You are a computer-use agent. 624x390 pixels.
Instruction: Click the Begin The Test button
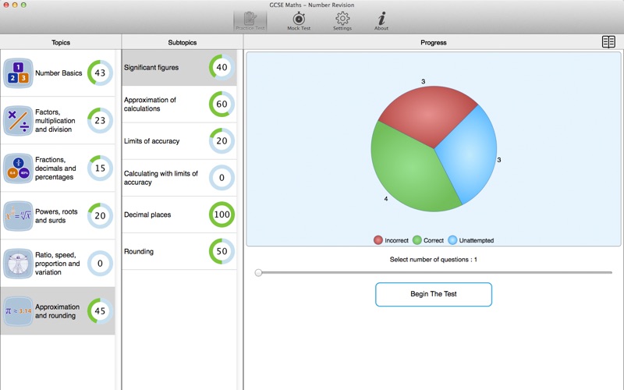coord(434,295)
